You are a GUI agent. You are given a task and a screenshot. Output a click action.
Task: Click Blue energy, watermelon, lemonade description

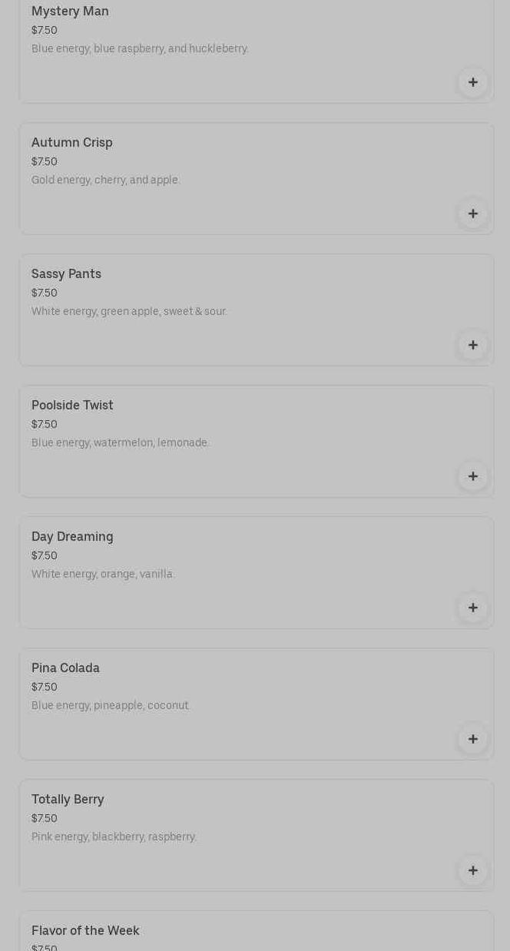point(121,443)
